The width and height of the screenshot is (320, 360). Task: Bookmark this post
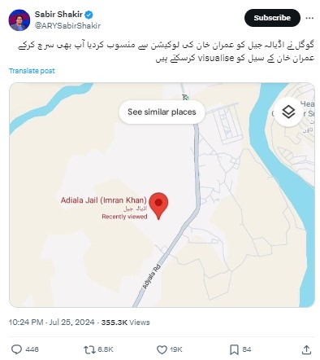[x=234, y=349]
